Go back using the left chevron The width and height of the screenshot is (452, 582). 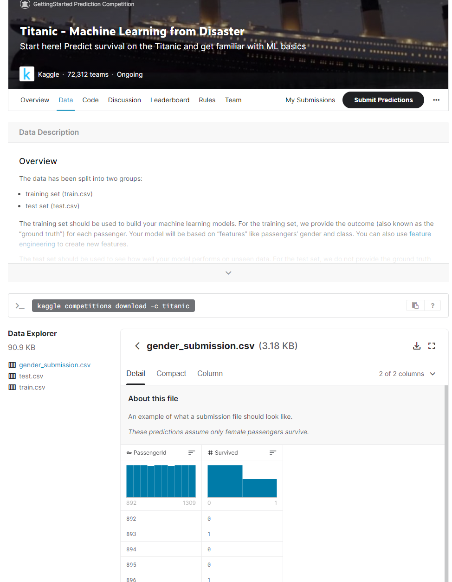[137, 346]
